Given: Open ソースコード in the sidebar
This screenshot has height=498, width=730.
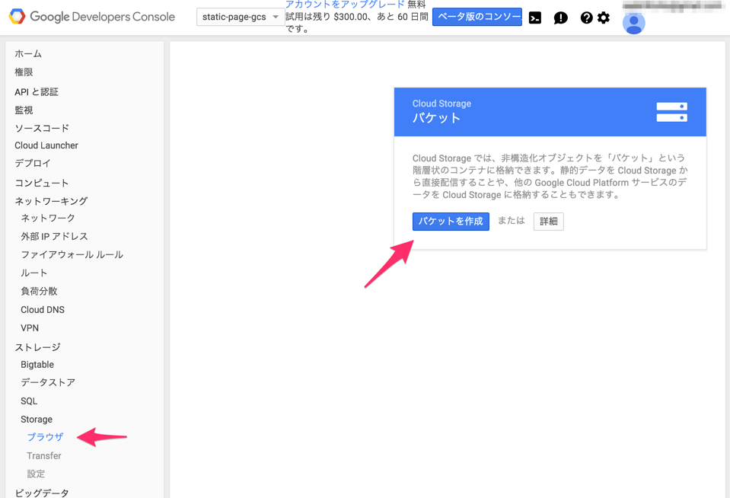Looking at the screenshot, I should point(42,128).
